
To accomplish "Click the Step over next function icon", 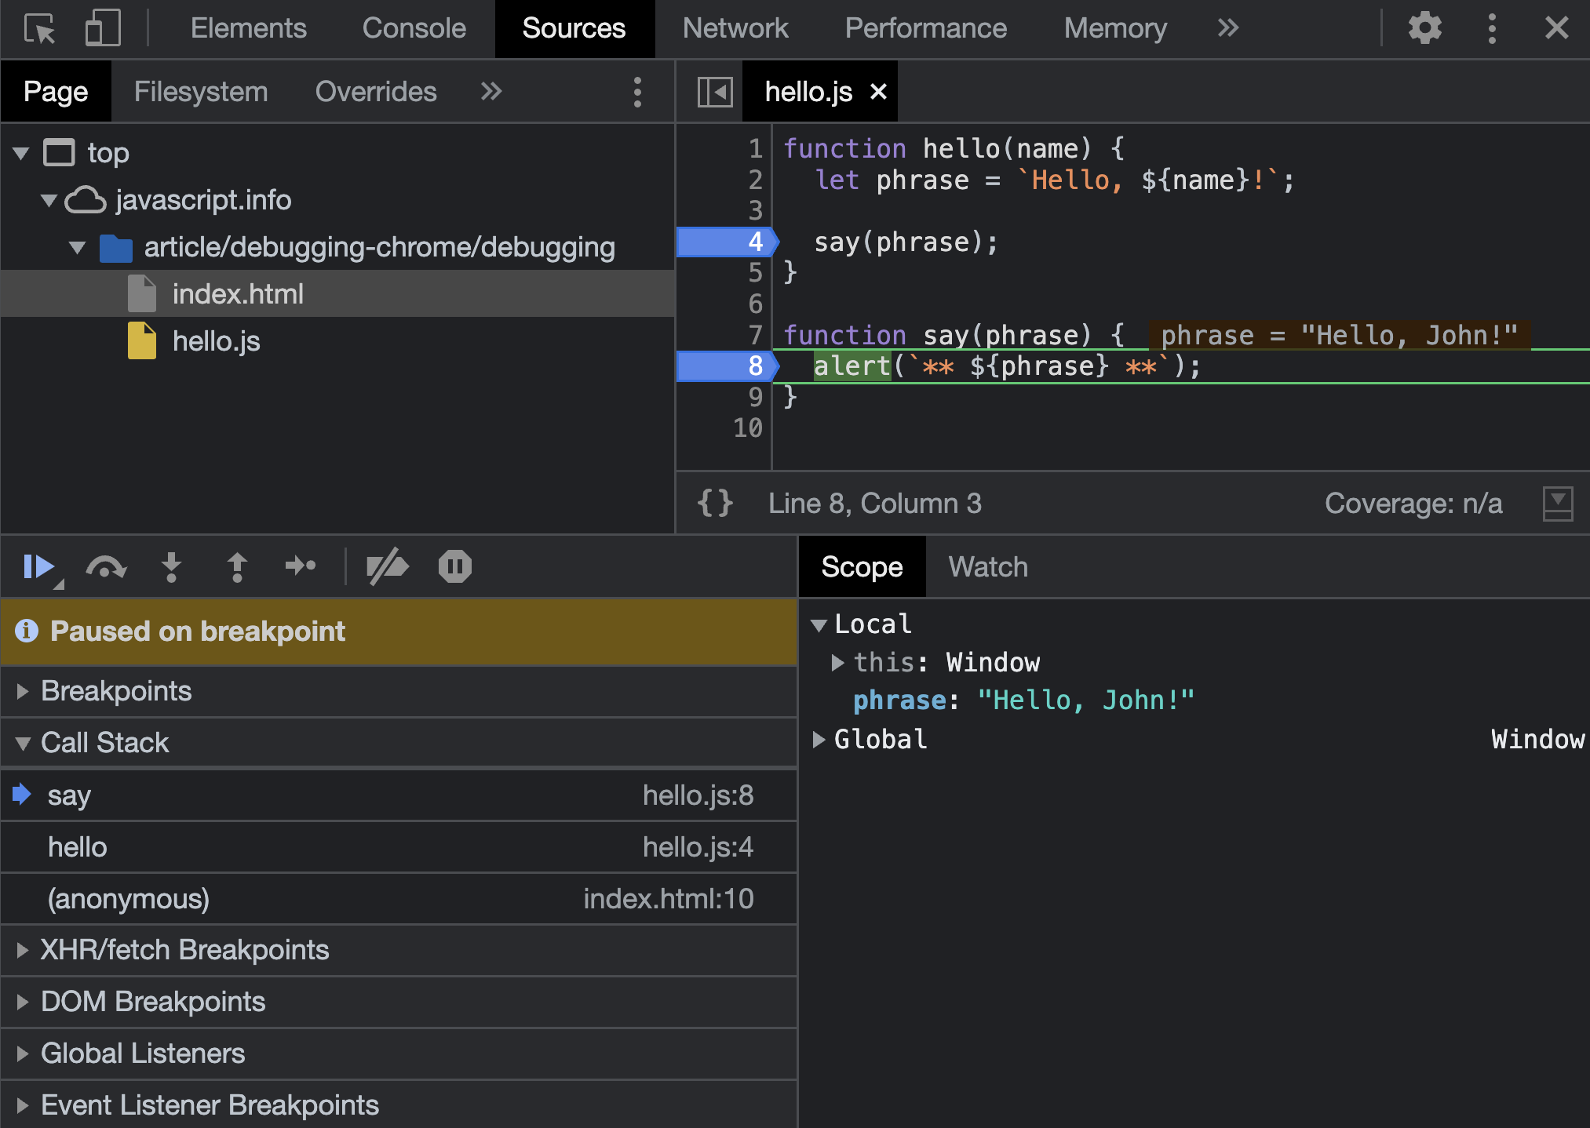I will [106, 566].
